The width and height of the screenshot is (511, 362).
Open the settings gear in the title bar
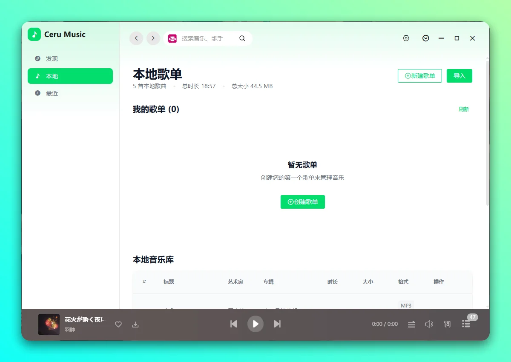coord(406,38)
